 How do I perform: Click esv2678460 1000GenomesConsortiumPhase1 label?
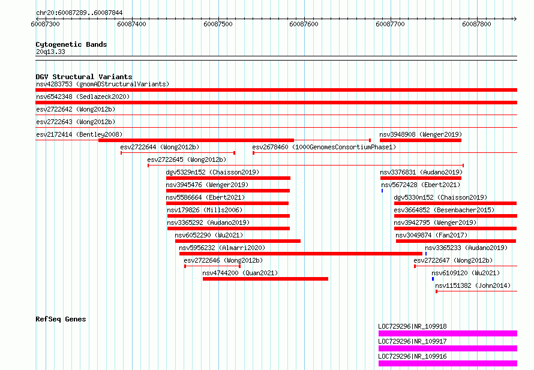coord(324,147)
